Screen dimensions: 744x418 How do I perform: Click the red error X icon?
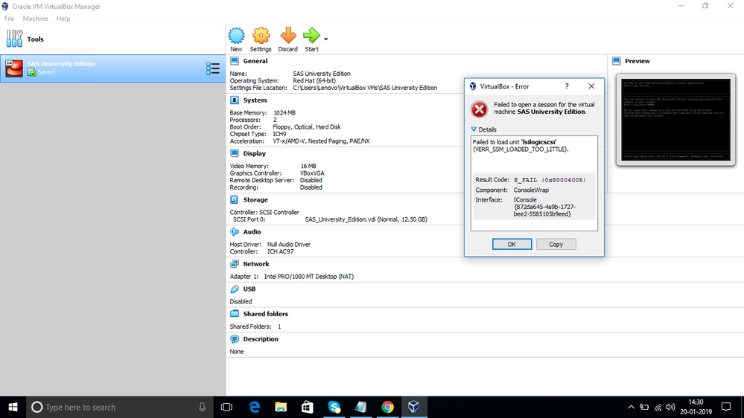click(479, 109)
